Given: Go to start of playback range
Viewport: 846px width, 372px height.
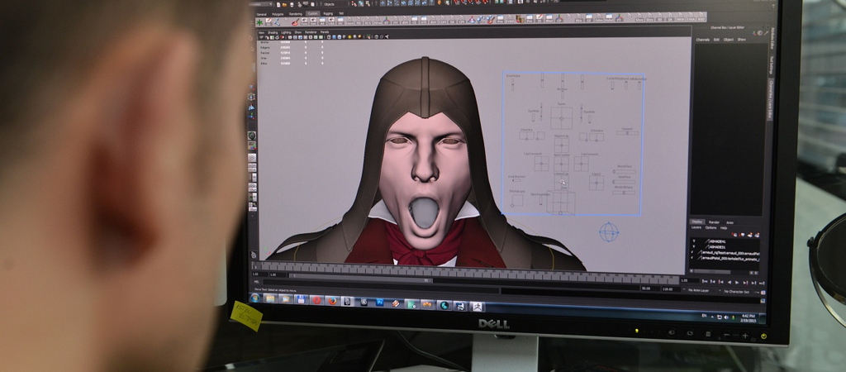Looking at the screenshot, I should coord(706,282).
